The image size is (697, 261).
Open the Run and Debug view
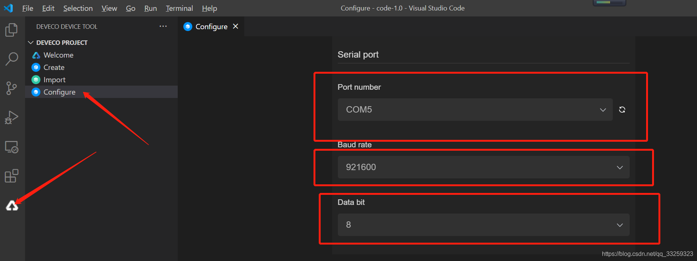pyautogui.click(x=12, y=117)
